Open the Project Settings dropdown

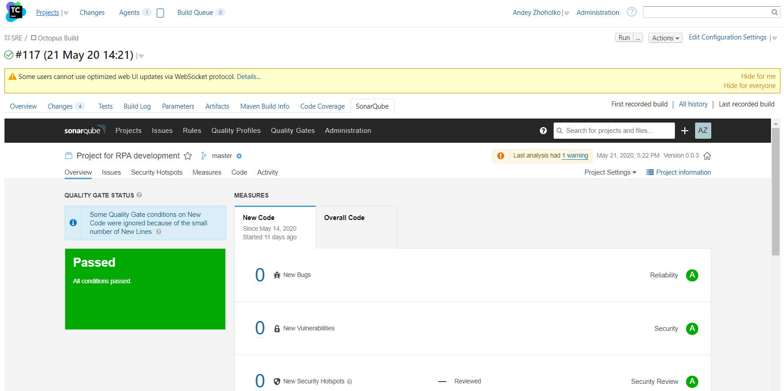[x=610, y=172]
